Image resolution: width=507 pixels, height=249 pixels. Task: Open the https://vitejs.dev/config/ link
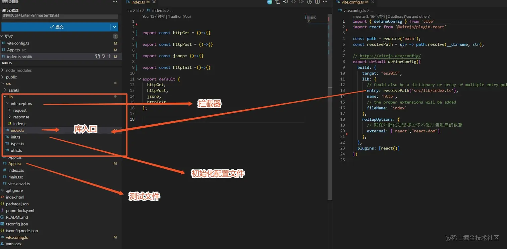[x=390, y=56]
